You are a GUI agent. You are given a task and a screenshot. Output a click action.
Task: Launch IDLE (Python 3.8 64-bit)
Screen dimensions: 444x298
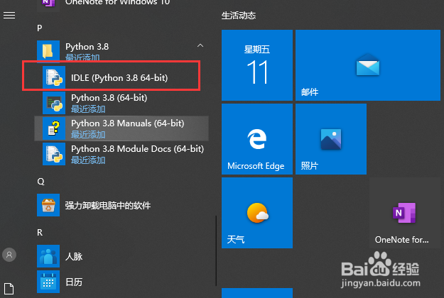pyautogui.click(x=121, y=77)
